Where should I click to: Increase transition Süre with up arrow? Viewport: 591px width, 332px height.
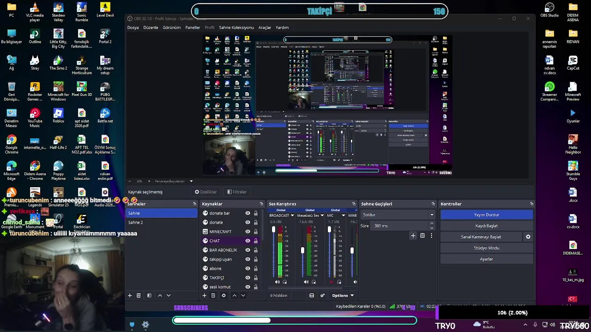coord(432,224)
